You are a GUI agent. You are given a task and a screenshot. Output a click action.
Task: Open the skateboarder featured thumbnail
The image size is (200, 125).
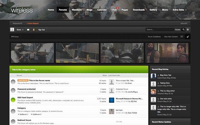click(x=77, y=53)
